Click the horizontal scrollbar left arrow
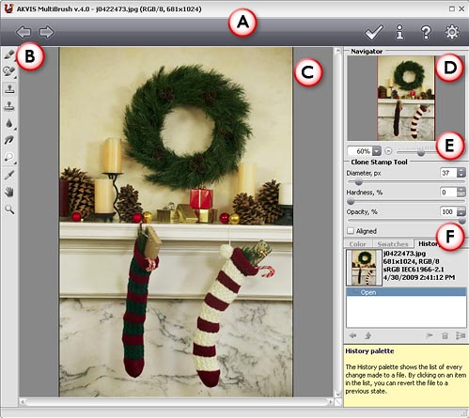Image resolution: width=469 pixels, height=418 pixels. coord(23,401)
